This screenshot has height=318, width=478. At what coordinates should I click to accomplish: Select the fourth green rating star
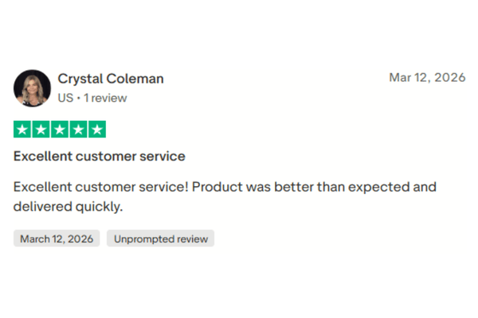pyautogui.click(x=78, y=130)
